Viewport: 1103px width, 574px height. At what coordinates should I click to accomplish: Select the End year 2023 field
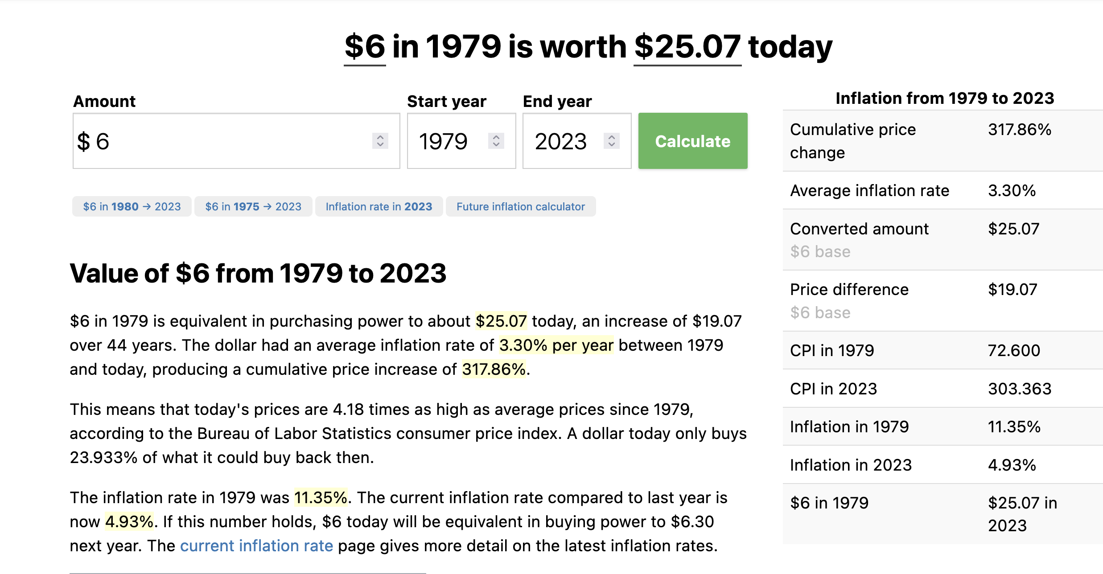(x=577, y=141)
